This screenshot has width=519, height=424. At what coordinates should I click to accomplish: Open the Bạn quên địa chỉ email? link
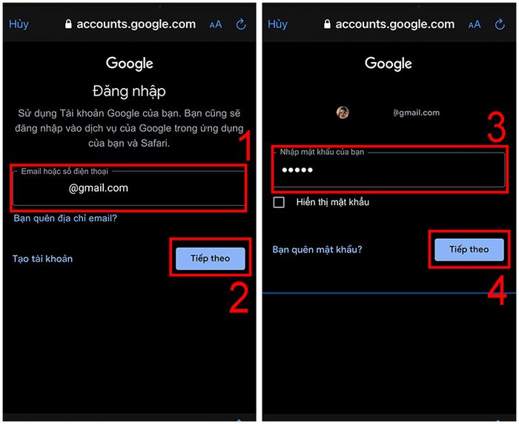[65, 218]
